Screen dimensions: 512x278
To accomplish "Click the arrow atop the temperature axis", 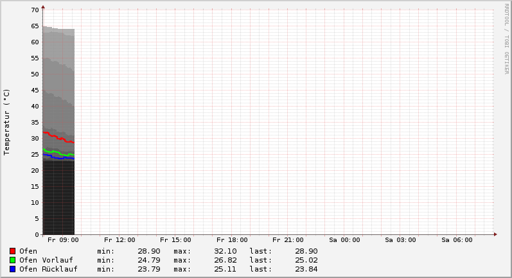I will click(x=43, y=7).
